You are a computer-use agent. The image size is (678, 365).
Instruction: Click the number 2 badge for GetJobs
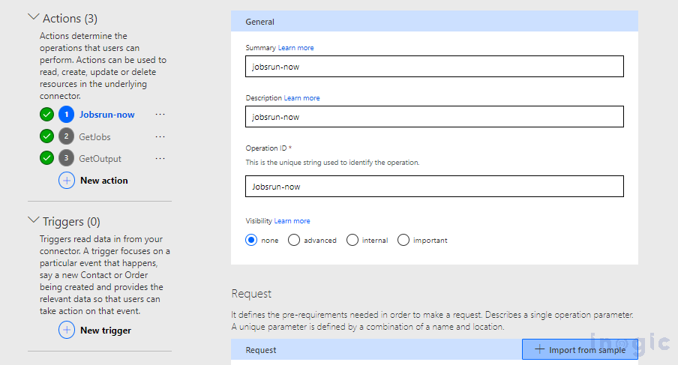[x=66, y=136]
